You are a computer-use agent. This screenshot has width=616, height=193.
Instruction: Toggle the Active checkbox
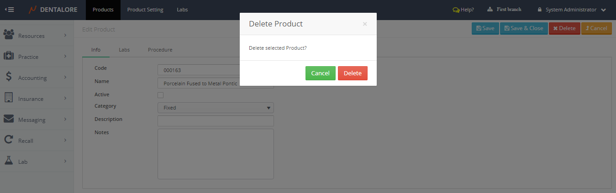tap(160, 95)
